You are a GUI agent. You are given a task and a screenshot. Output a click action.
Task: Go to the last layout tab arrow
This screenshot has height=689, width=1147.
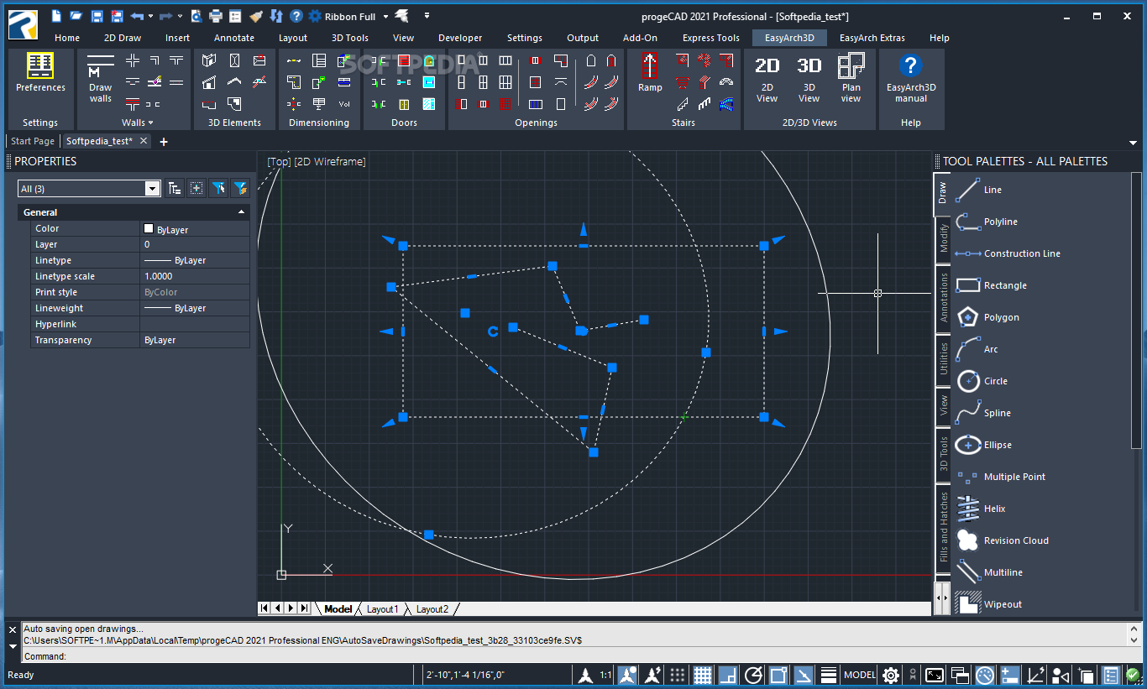click(x=304, y=608)
